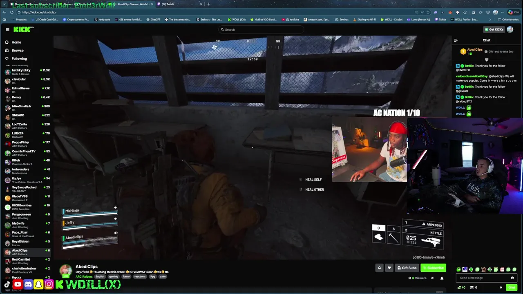
Task: Click the 6 Viewers count
Action: pos(417,278)
